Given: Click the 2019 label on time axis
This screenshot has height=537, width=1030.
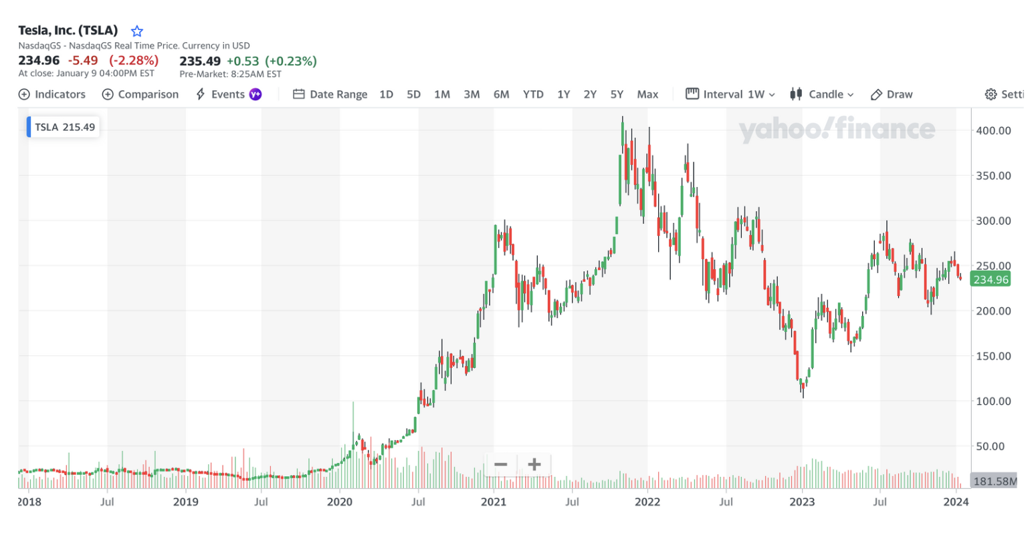Looking at the screenshot, I should 185,502.
